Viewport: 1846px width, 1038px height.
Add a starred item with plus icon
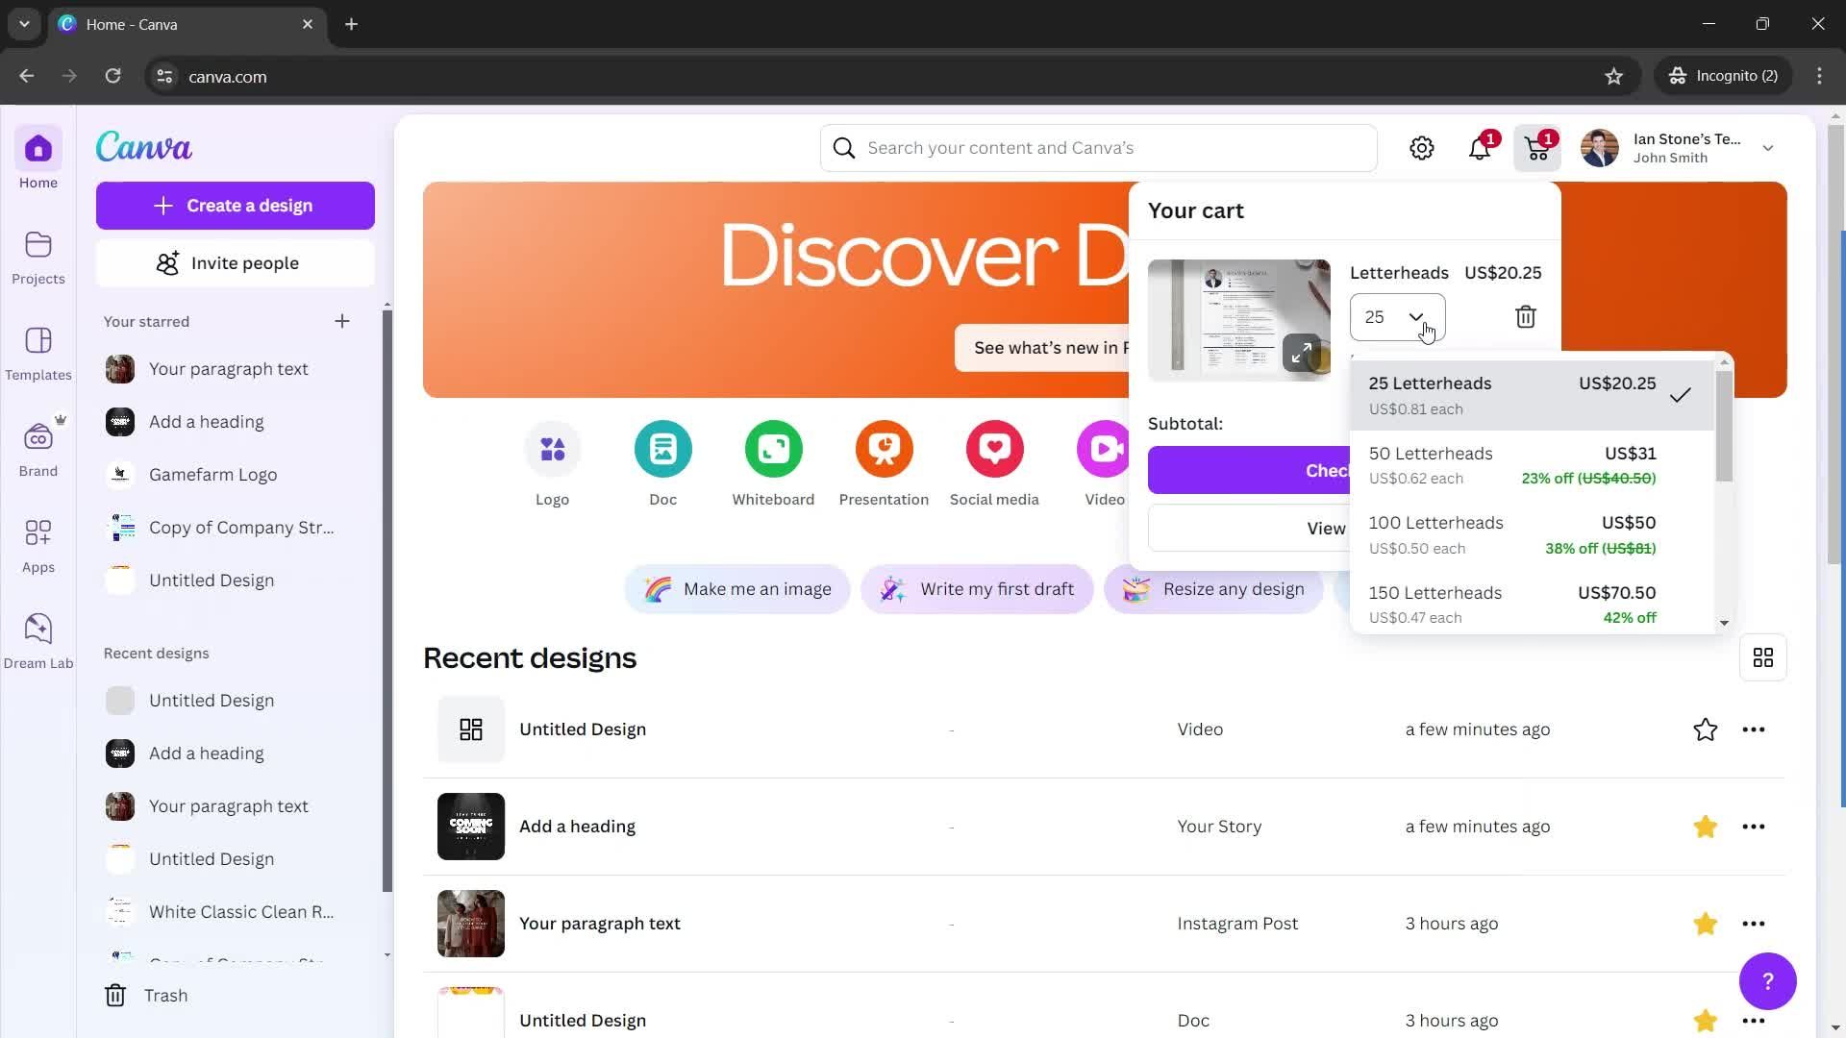(342, 321)
